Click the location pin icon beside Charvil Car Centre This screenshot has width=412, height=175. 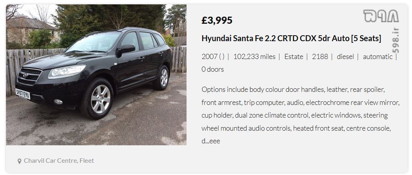19,161
